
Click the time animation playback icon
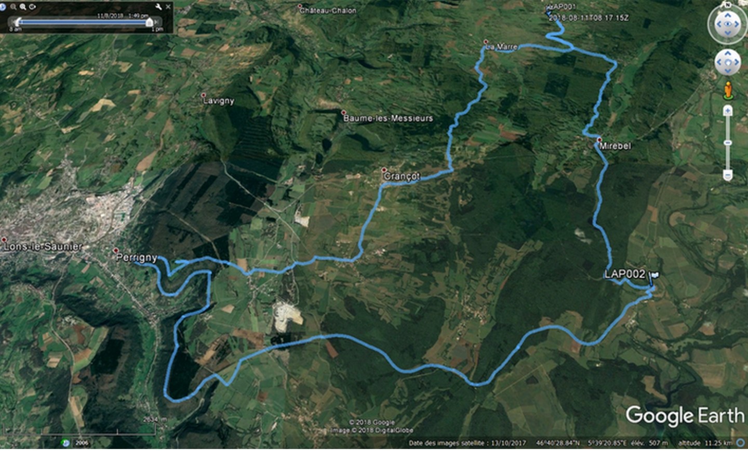(x=33, y=7)
